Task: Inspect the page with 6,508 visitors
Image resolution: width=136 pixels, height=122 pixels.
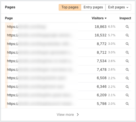Action: click(127, 78)
